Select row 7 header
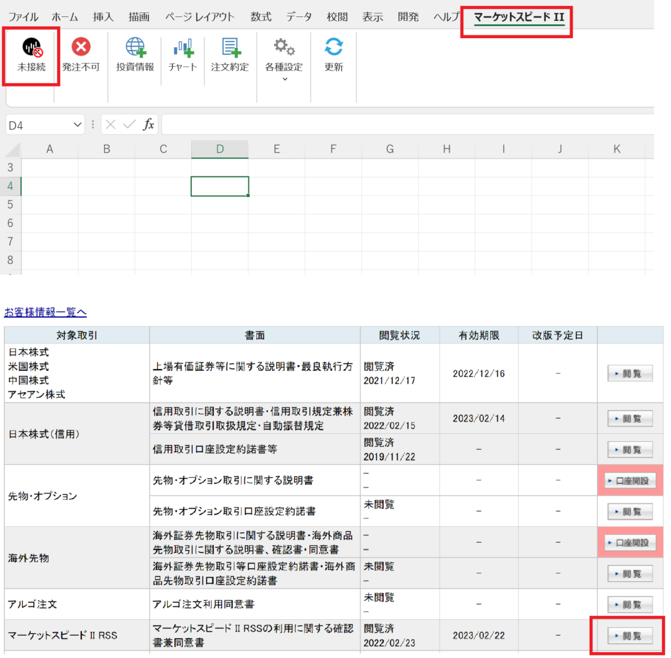Viewport: 671px width, 658px height. [10, 241]
